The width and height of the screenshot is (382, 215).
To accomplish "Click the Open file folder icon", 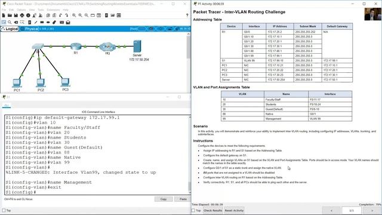I will tap(10, 16).
